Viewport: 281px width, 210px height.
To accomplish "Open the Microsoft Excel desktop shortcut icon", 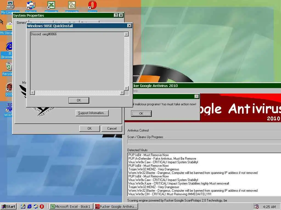I will (51, 5).
